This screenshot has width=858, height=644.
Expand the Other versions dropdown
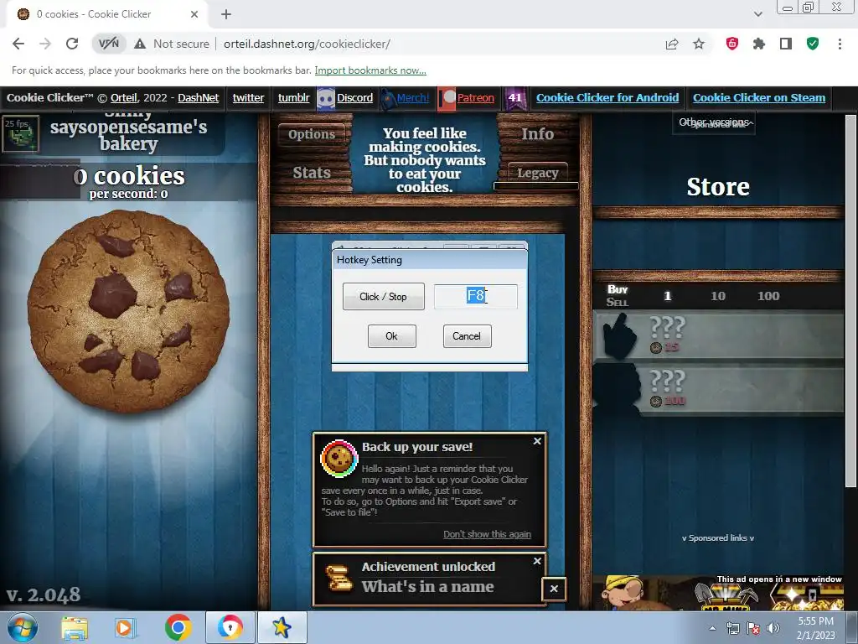pyautogui.click(x=715, y=122)
